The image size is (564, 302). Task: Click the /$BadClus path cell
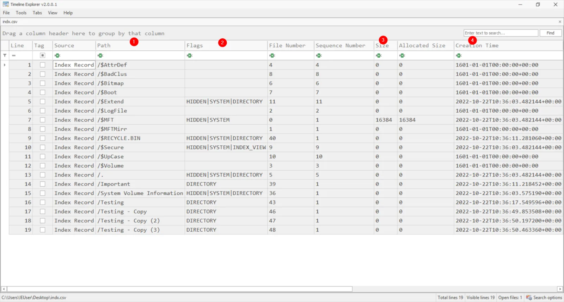click(140, 74)
